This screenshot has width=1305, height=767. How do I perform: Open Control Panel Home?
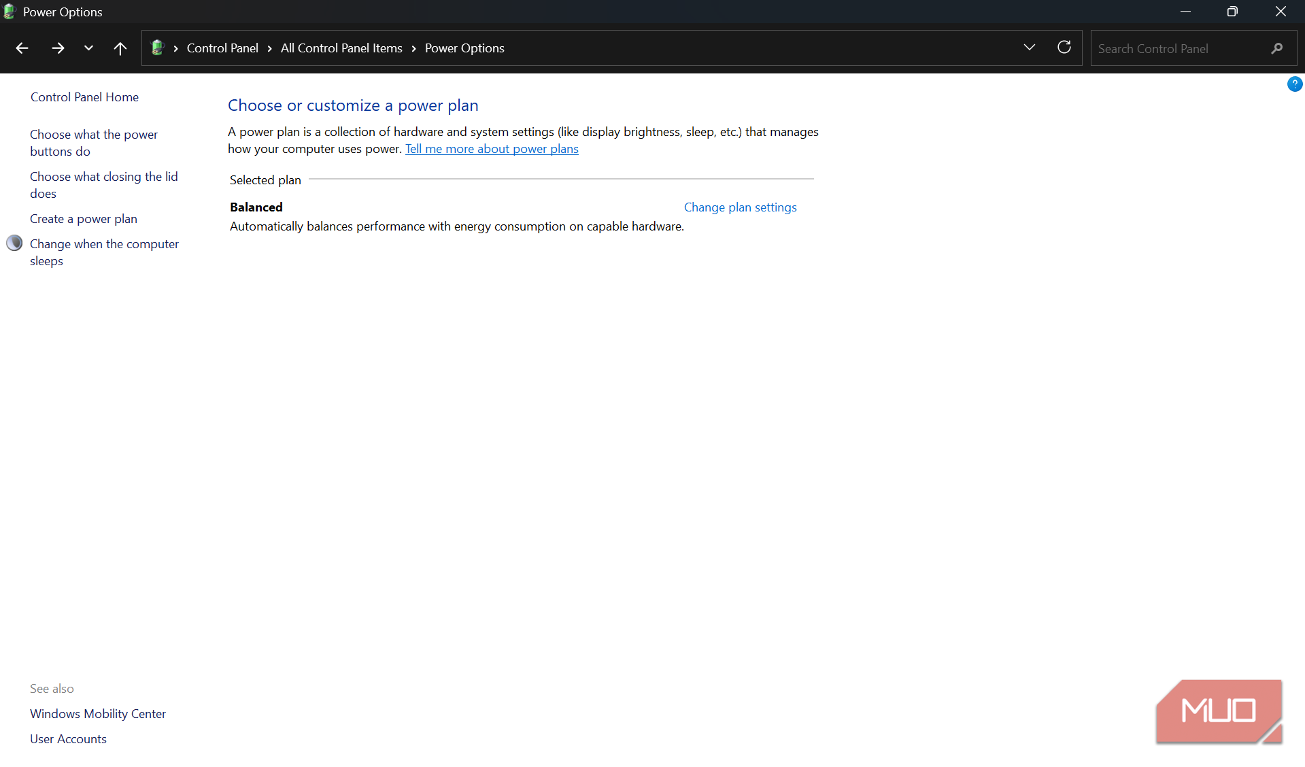pyautogui.click(x=84, y=97)
